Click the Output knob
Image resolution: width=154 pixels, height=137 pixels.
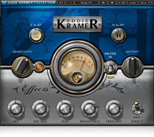pyautogui.click(x=132, y=66)
